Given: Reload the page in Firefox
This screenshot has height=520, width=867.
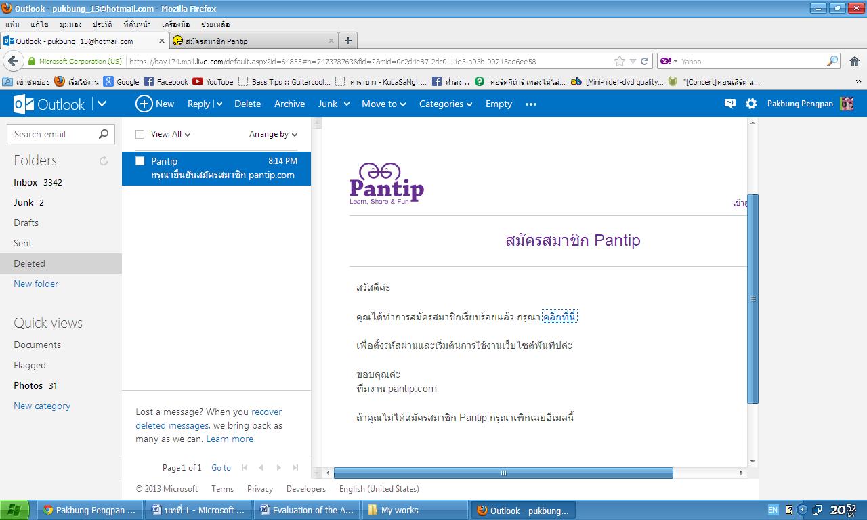Looking at the screenshot, I should coord(644,61).
